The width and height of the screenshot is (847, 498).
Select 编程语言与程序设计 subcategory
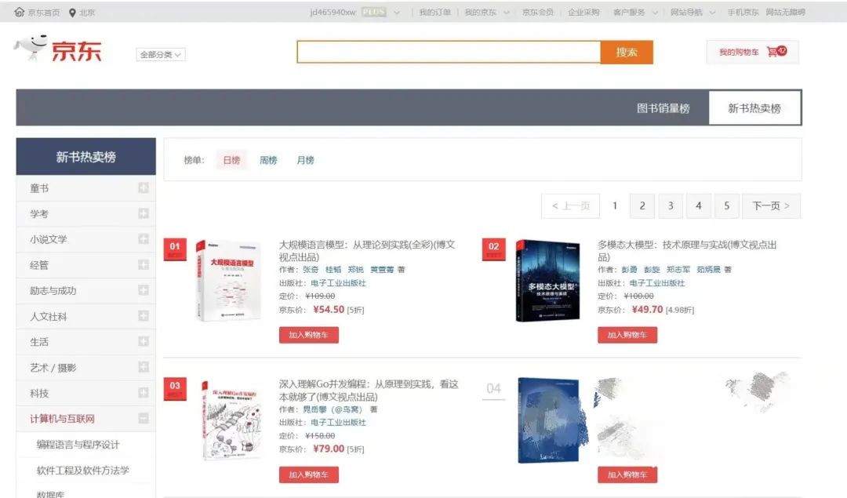click(78, 445)
